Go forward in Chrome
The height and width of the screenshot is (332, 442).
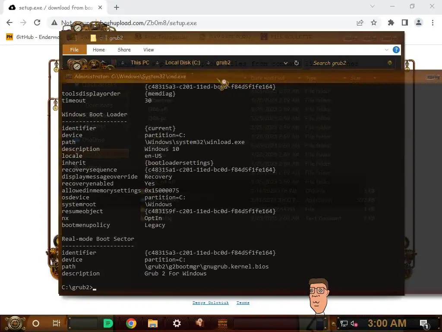tap(23, 22)
